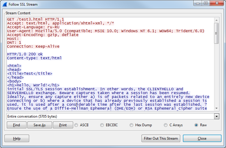This screenshot has height=148, width=226.
Task: Click the vertical scrollbar thumb
Action: 216,33
